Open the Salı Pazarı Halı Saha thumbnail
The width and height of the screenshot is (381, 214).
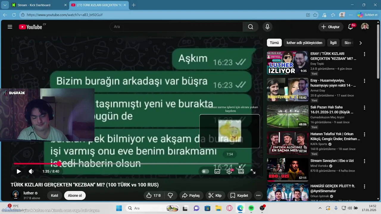[x=288, y=116]
